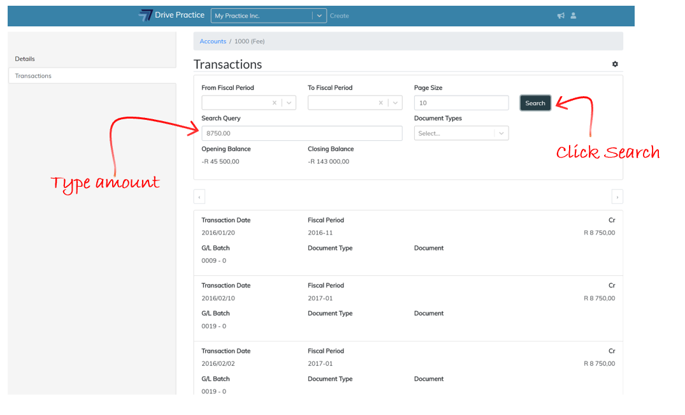
Task: Open the announcements megaphone icon
Action: tap(561, 16)
